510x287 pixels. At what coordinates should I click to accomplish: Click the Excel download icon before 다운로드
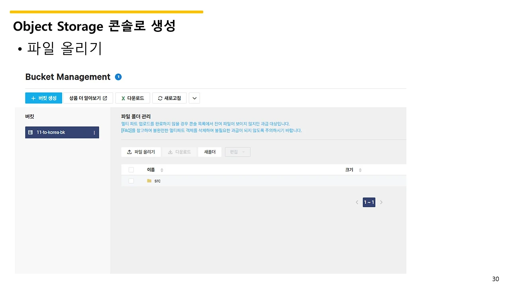pos(123,98)
